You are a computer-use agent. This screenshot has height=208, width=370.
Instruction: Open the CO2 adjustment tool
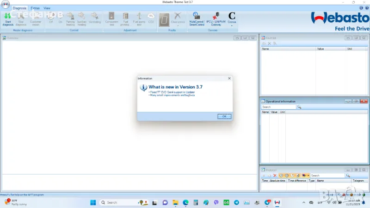pyautogui.click(x=151, y=18)
